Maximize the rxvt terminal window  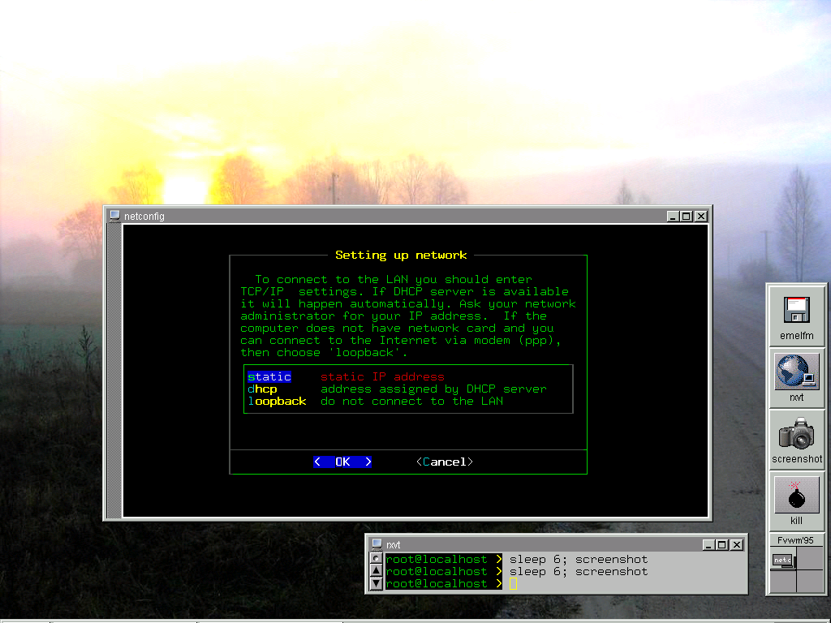[721, 544]
